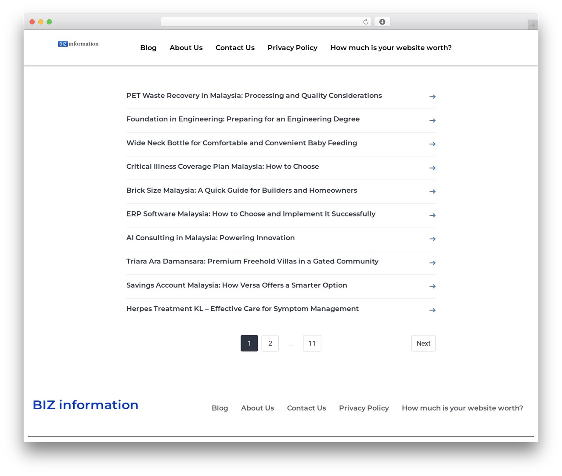562x476 pixels.
Task: Open Critical Illness Coverage Plan article title
Action: [x=223, y=167]
